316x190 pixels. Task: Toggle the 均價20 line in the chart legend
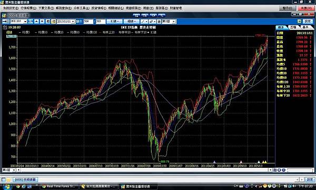click(x=57, y=32)
